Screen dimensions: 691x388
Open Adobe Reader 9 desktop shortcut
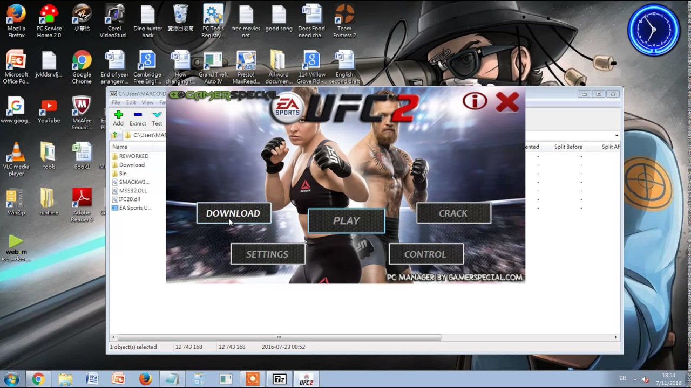pyautogui.click(x=82, y=206)
